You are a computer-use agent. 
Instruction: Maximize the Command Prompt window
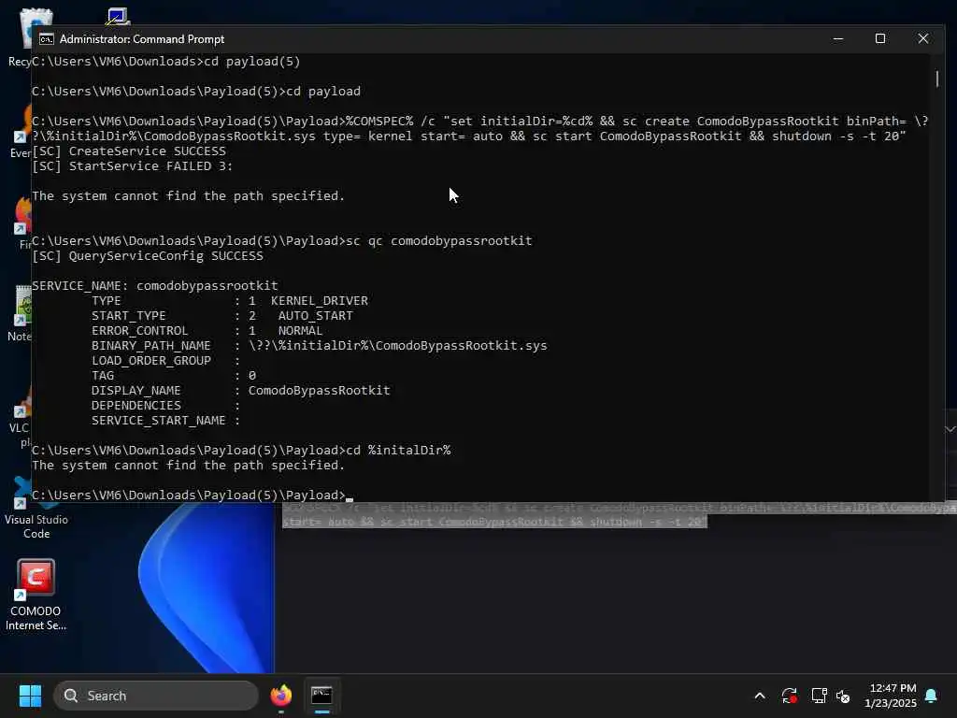(880, 38)
